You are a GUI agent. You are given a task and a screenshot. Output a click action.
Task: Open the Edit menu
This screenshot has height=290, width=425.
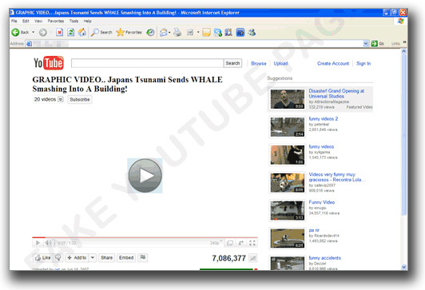[26, 21]
